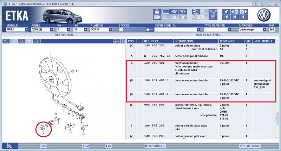
Task: Click the single-bar back arrow icon
Action: 235,17
